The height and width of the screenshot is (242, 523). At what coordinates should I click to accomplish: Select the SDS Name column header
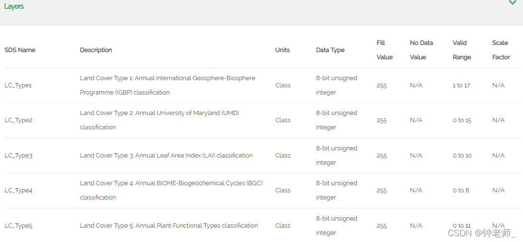point(20,50)
